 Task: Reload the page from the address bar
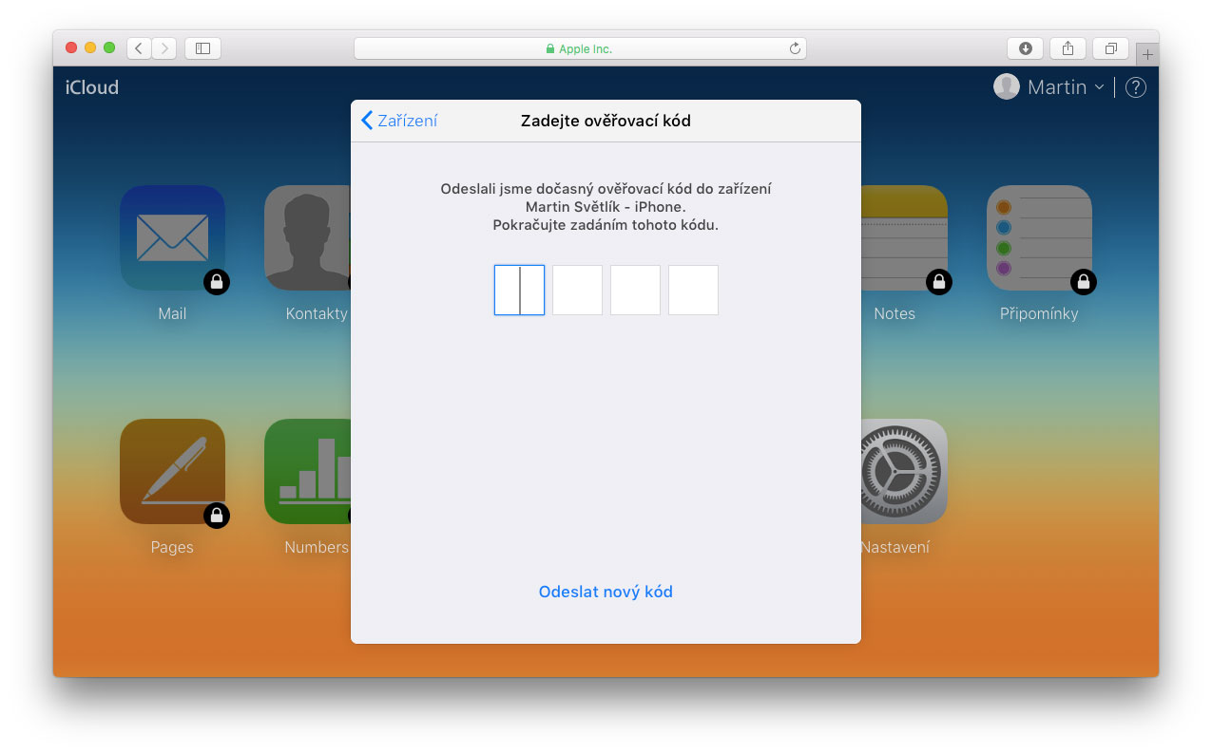click(x=795, y=48)
